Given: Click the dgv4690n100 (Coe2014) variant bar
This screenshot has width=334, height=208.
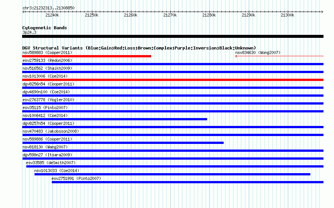Looking at the screenshot, I should click(173, 96).
